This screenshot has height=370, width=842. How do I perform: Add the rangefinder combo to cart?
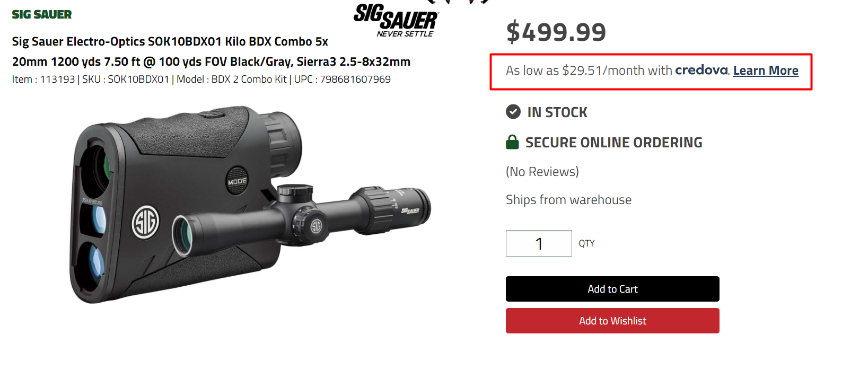(x=612, y=289)
